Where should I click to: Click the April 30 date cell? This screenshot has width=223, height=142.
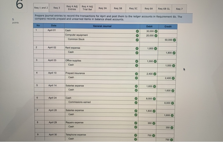pos(55,134)
